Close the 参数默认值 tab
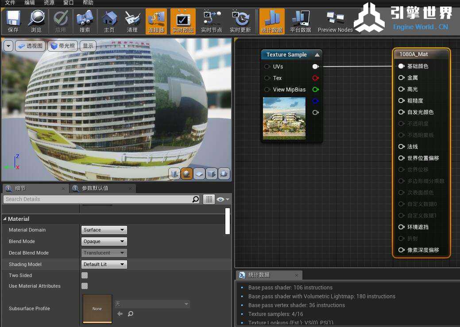 (130, 189)
